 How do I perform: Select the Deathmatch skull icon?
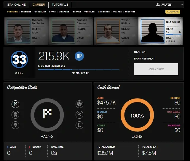pyautogui.click(x=15, y=115)
